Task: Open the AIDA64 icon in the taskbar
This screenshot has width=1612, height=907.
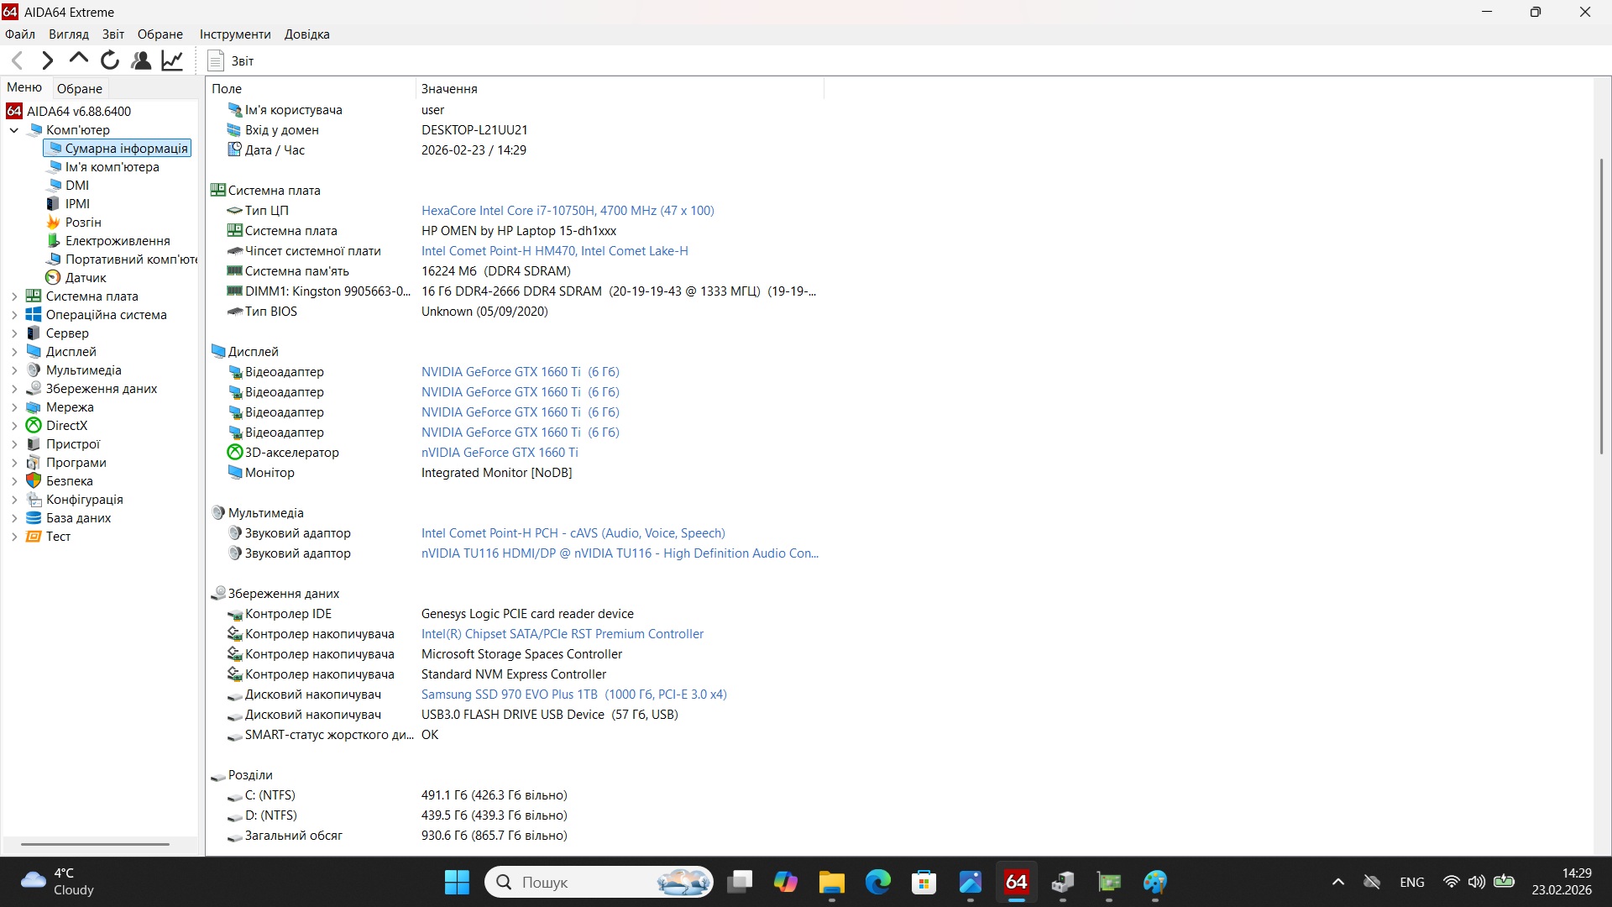Action: pos(1015,883)
